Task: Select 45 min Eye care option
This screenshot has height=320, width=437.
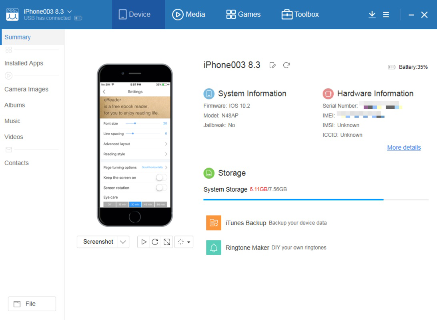Action: 148,204
